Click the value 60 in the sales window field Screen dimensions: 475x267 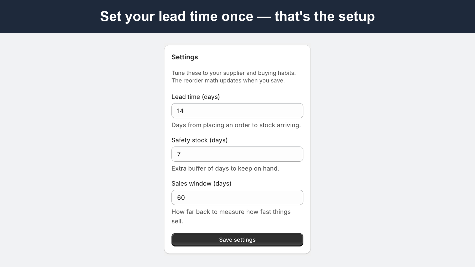coord(181,198)
